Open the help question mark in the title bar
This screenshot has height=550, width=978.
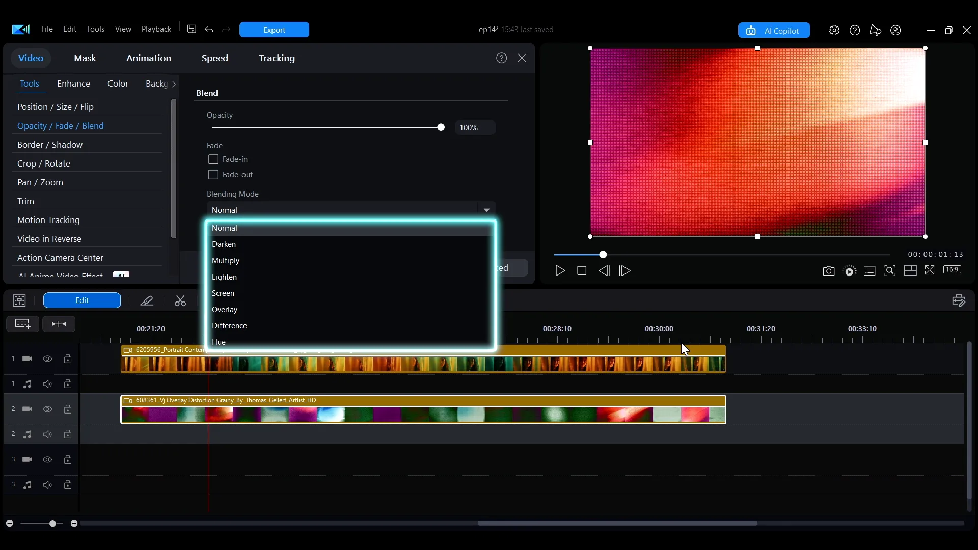tap(855, 30)
